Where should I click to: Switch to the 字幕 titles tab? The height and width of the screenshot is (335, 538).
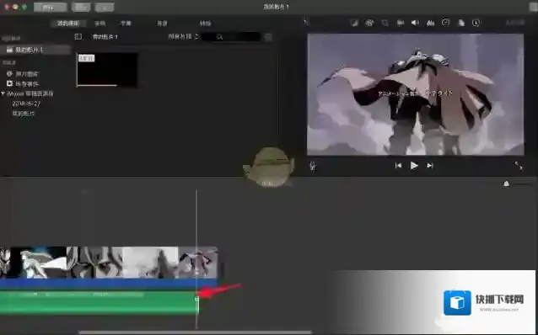[126, 24]
